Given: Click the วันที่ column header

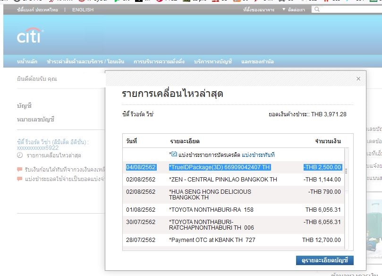Looking at the screenshot, I should [132, 141].
